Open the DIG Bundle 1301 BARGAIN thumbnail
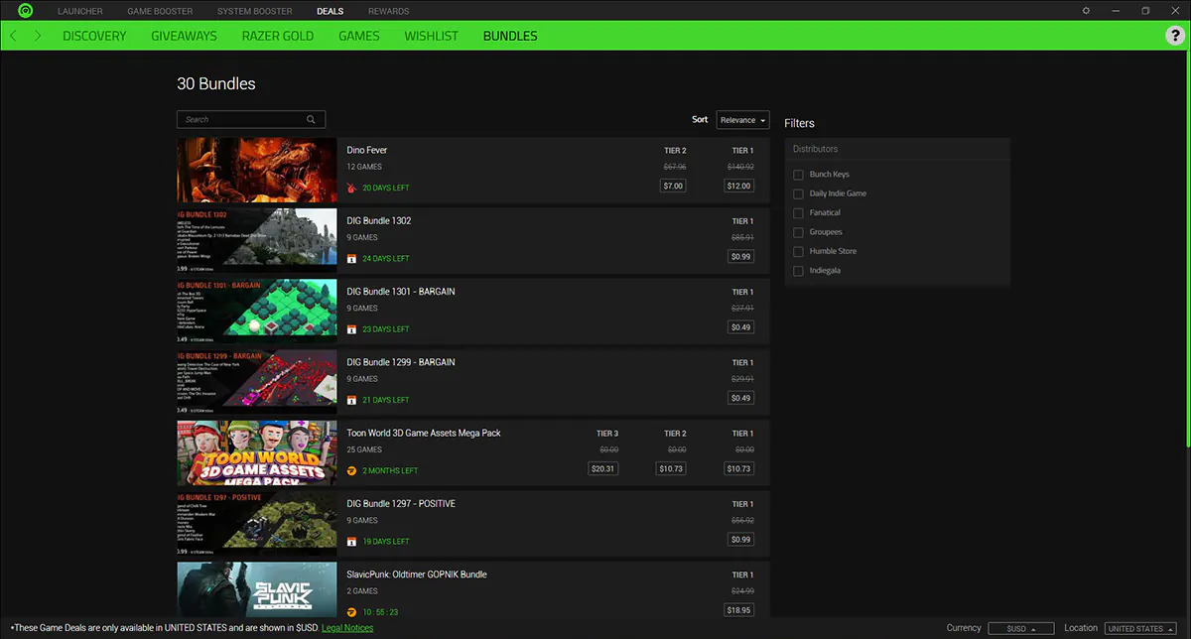The height and width of the screenshot is (639, 1191). tap(257, 312)
